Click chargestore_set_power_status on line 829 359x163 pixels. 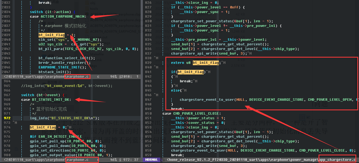click(222, 21)
